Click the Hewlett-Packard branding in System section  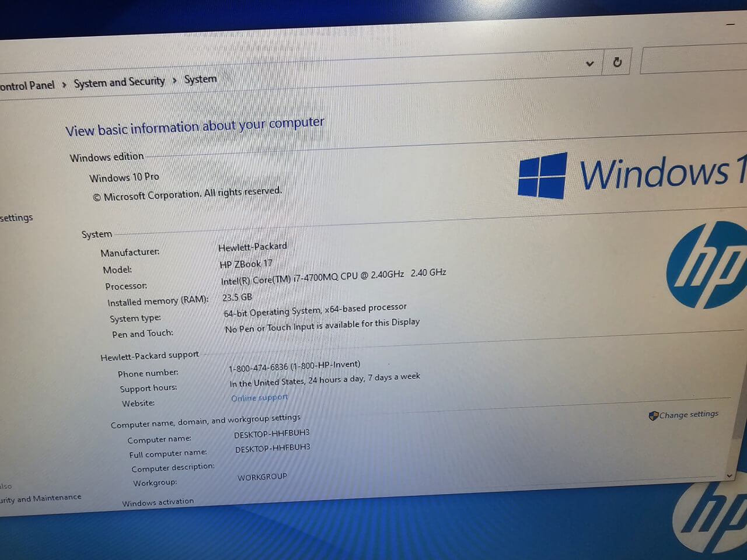pyautogui.click(x=252, y=246)
